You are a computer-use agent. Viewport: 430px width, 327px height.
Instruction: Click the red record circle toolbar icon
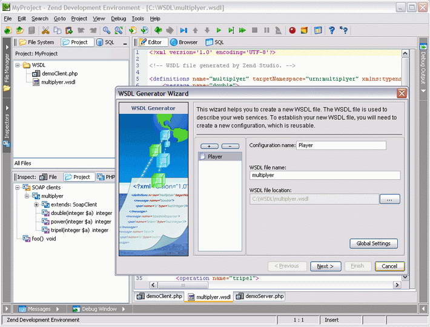[x=293, y=30]
